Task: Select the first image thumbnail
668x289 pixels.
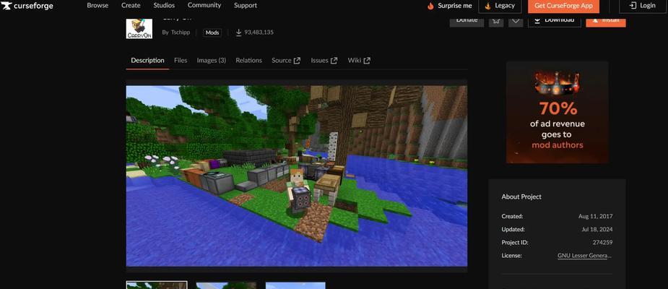Action: [157, 285]
